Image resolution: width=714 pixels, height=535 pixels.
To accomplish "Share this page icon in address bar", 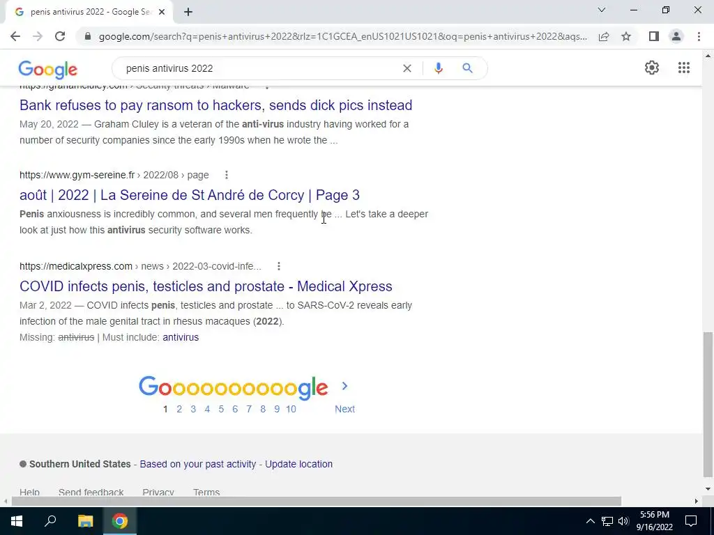I will coord(604,36).
